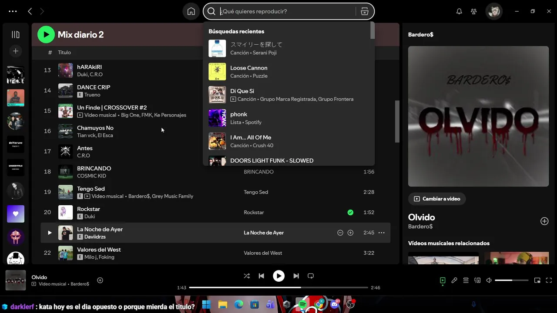Select track Chamuyos No
The image size is (557, 313).
coord(95,128)
